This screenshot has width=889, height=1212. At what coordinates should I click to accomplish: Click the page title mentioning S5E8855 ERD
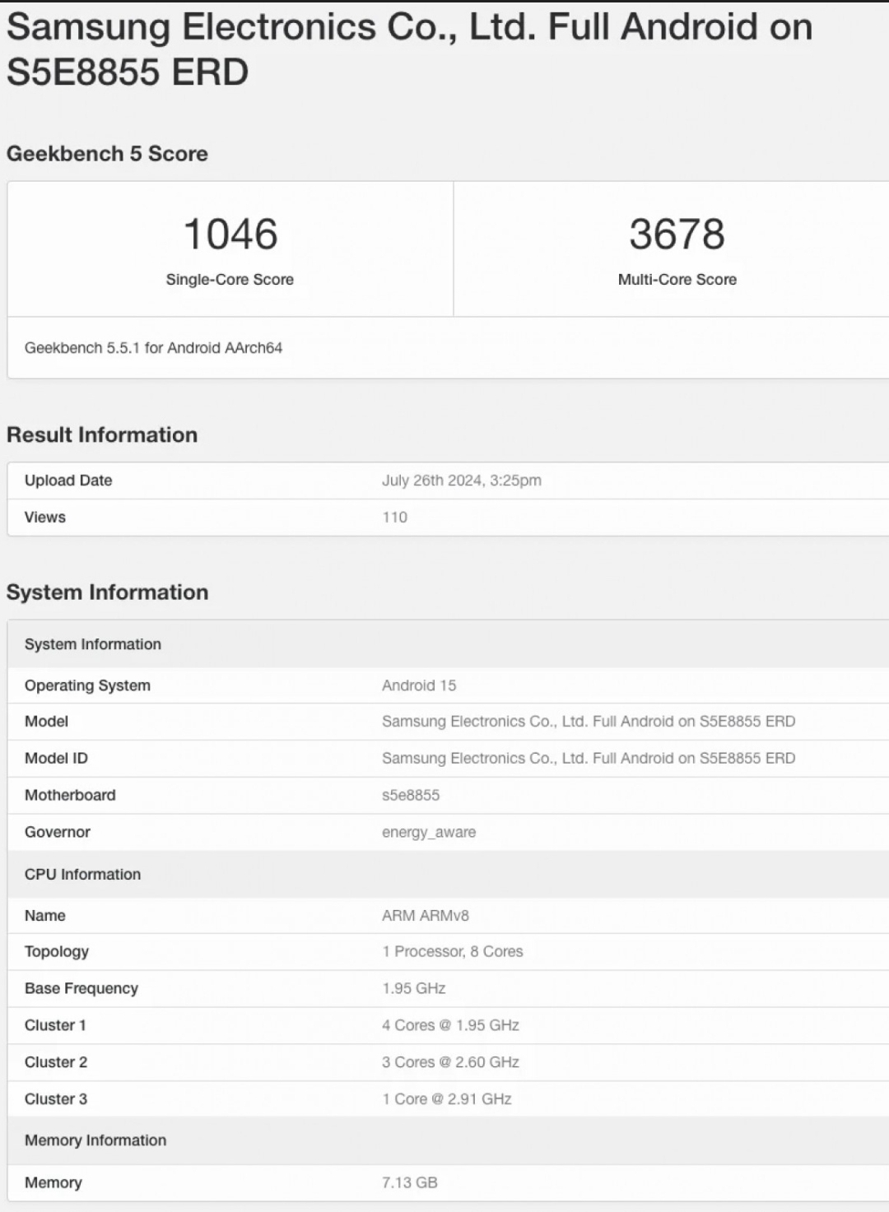point(409,49)
